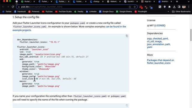
Task: Select the pinned tab with the grey circle
Action: point(17,1)
